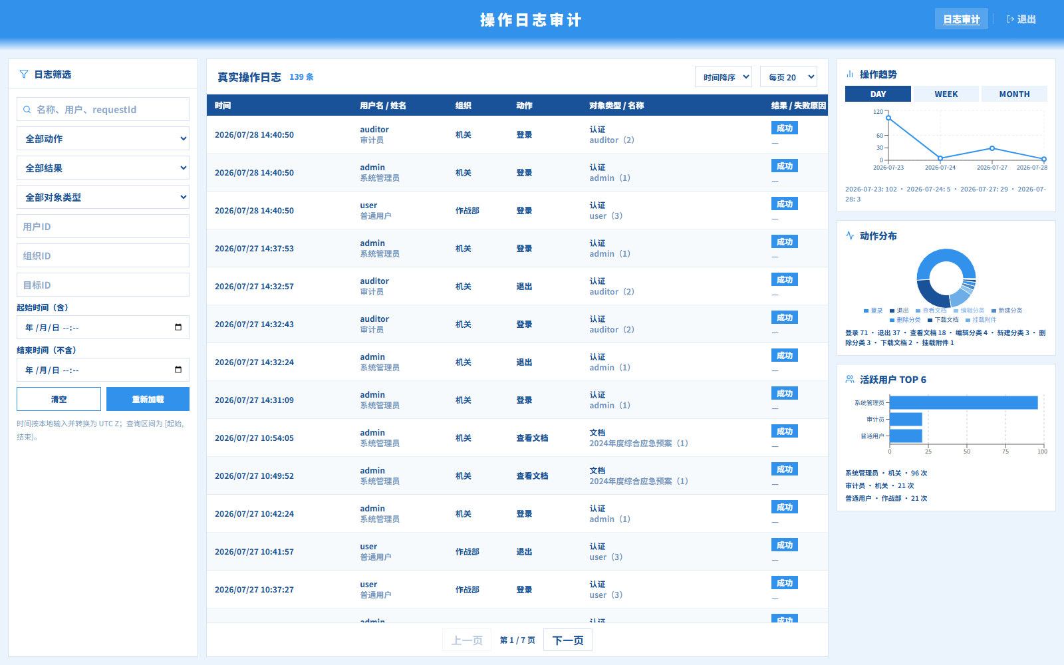Click the 普通用户 bar in the active users chart

906,436
